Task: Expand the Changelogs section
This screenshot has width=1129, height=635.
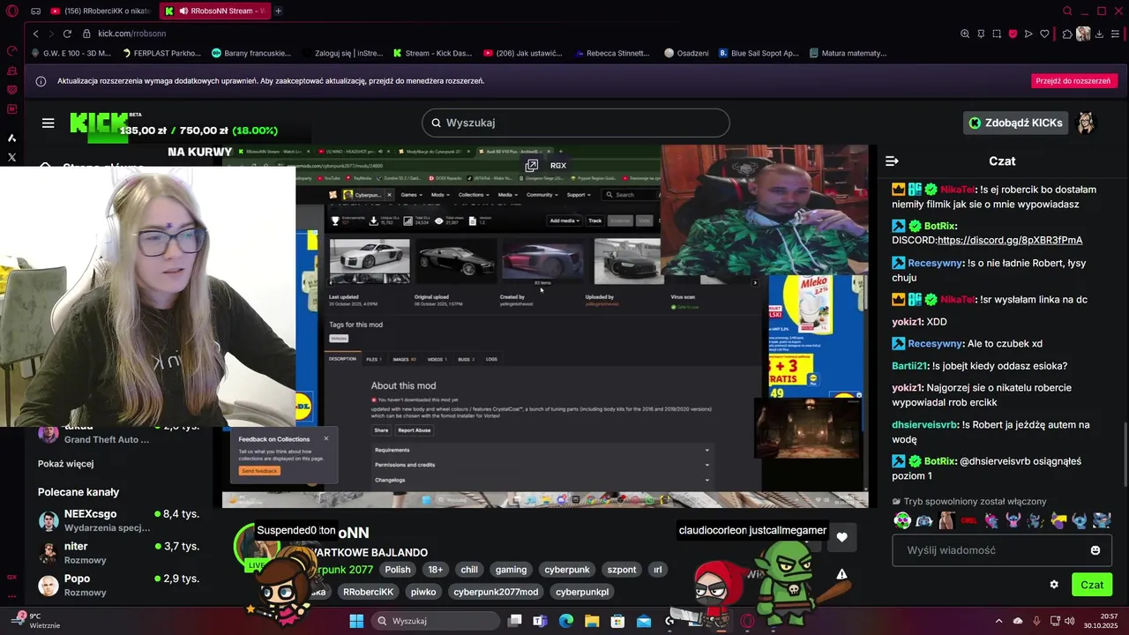Action: (x=542, y=480)
